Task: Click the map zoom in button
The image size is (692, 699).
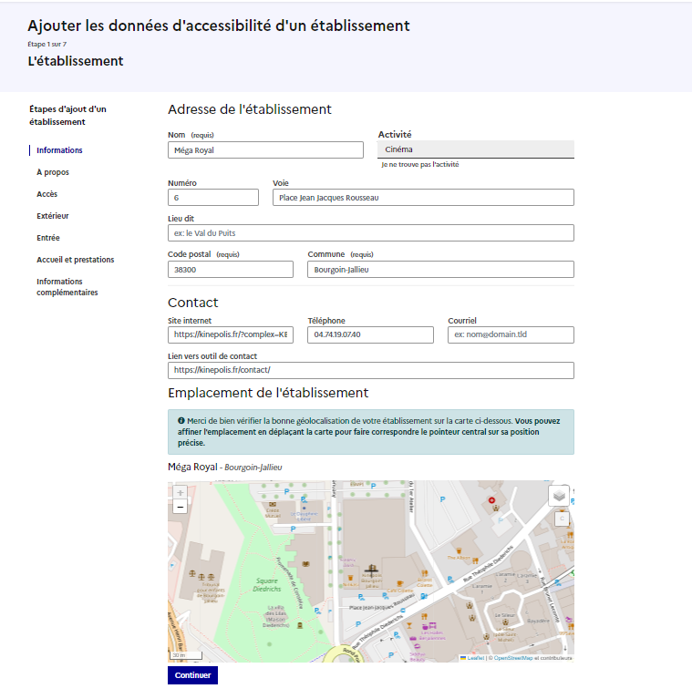Action: click(180, 493)
